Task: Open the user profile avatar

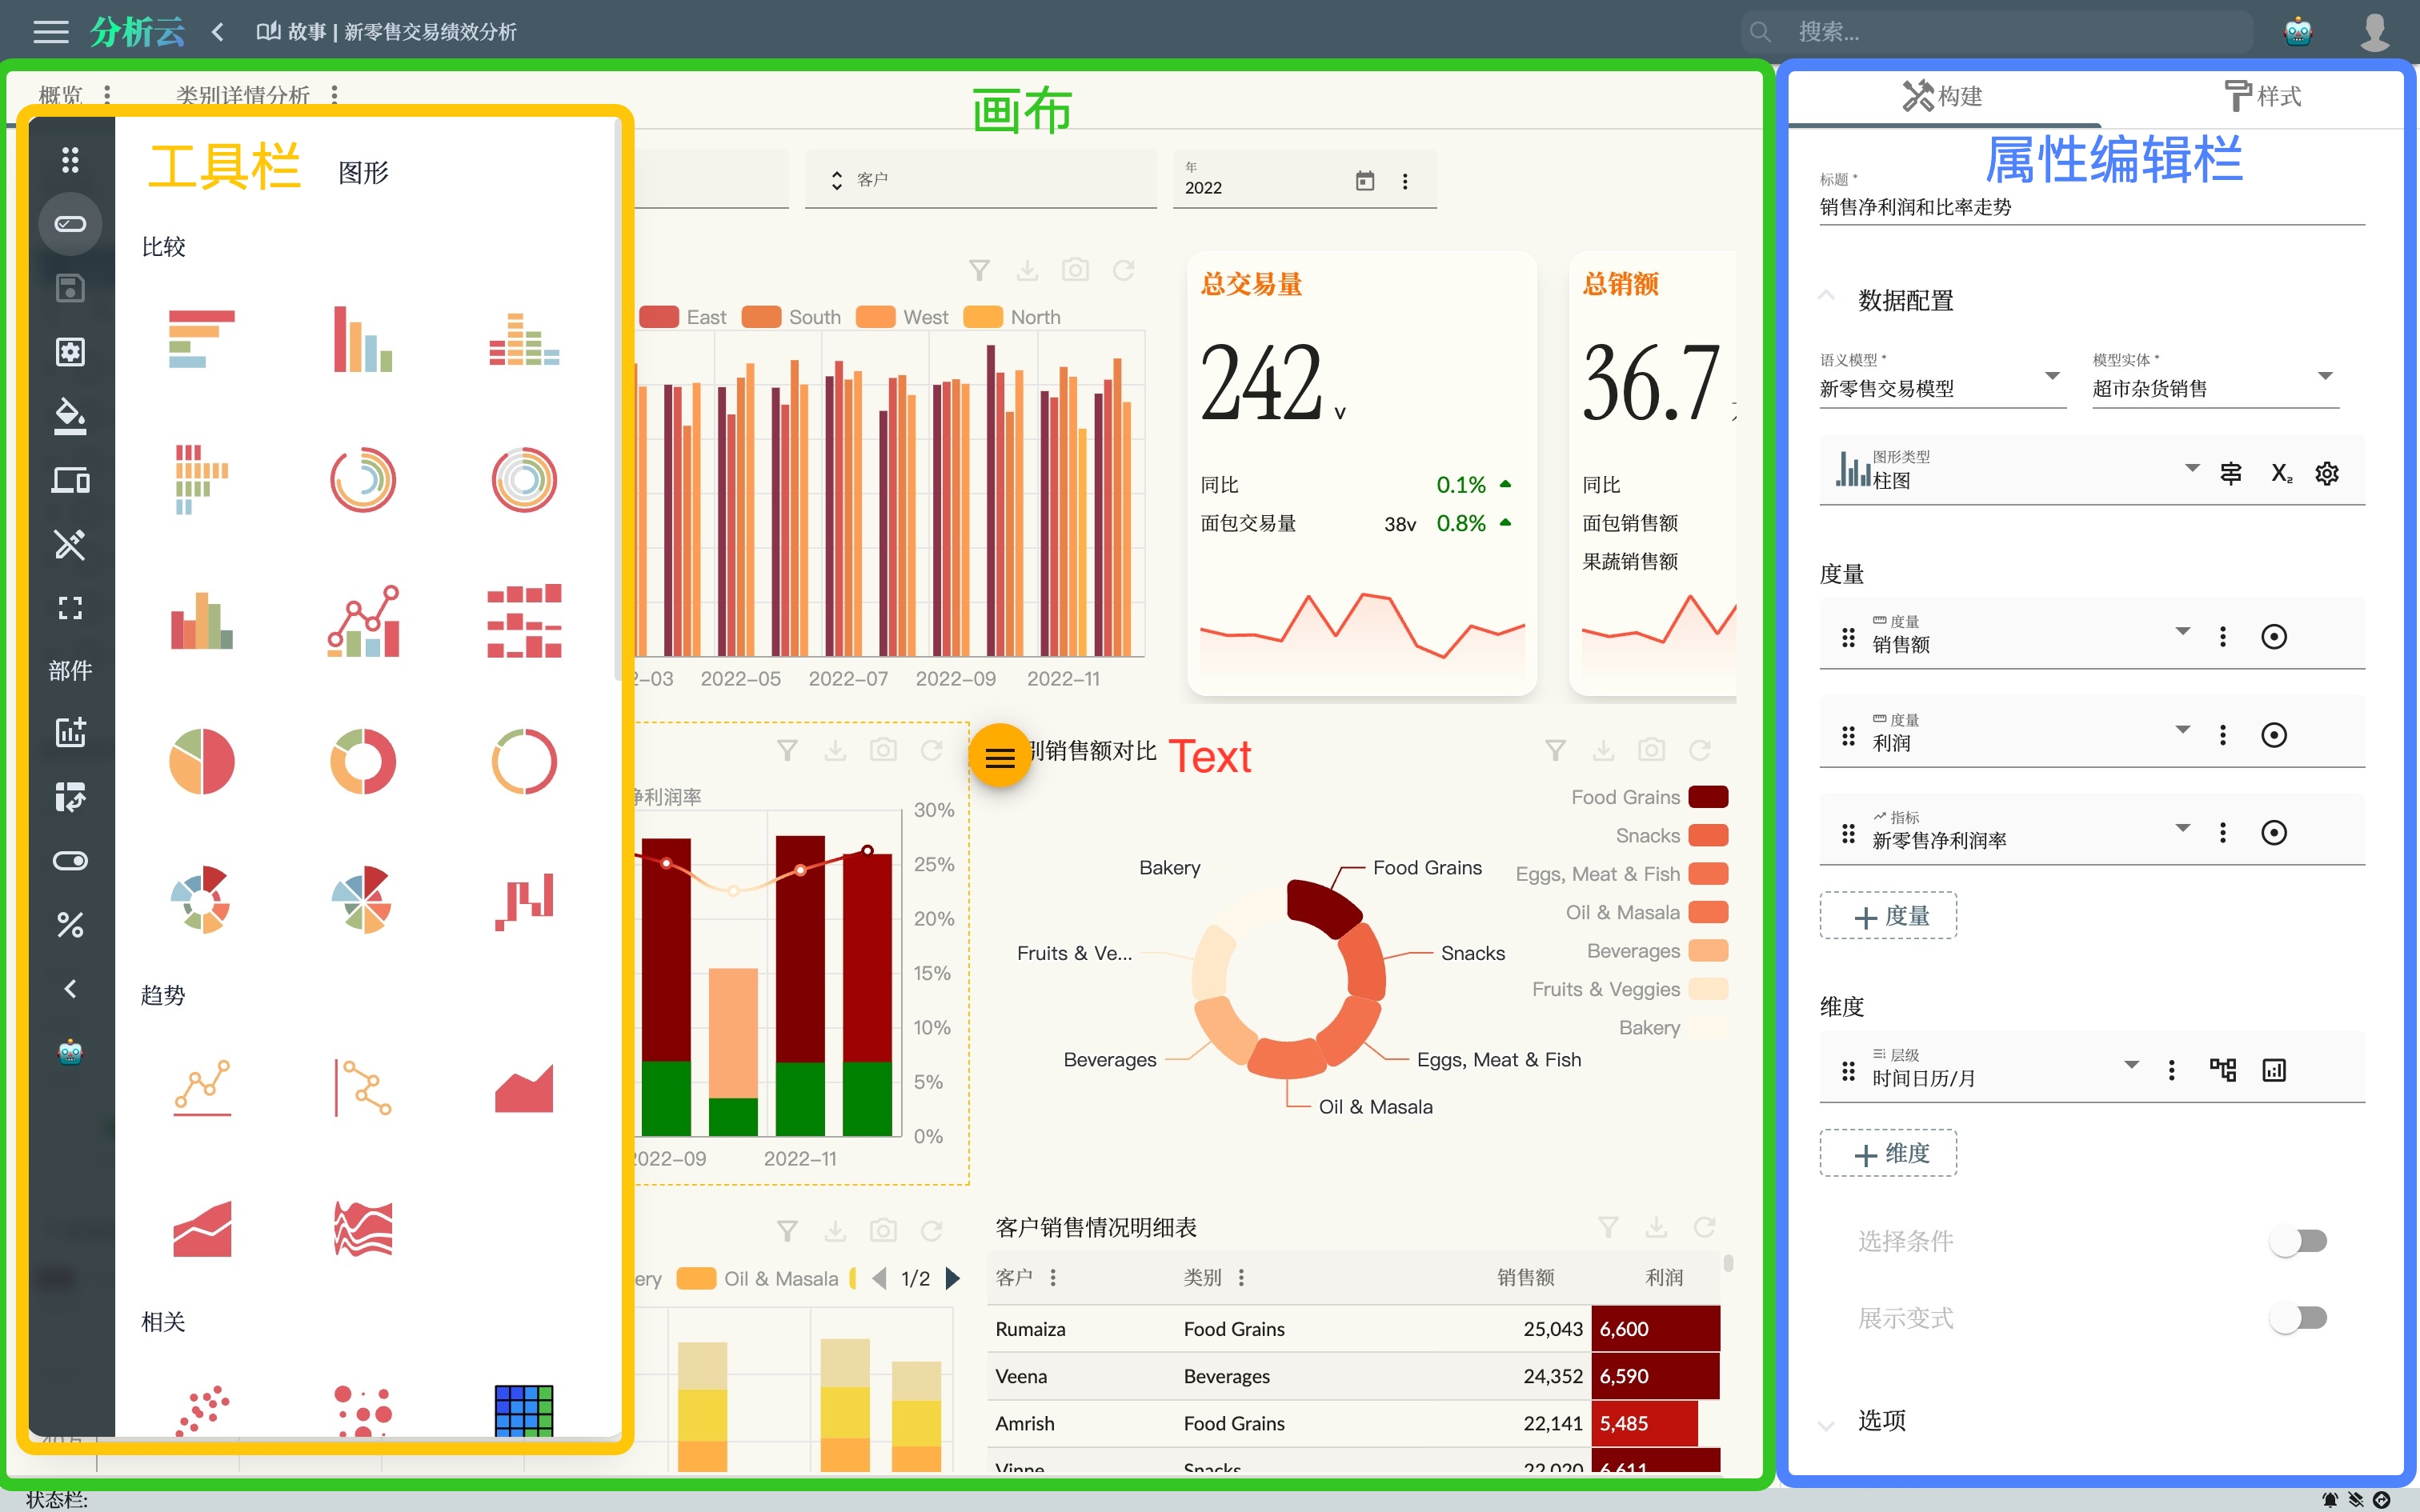Action: [2375, 32]
